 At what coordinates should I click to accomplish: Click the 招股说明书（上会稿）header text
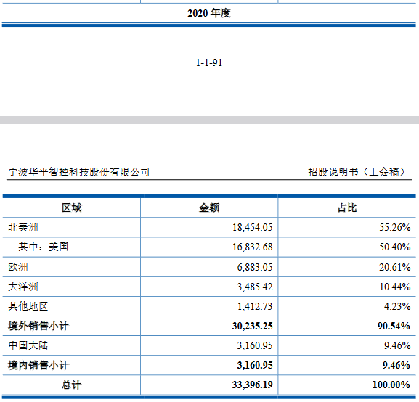357,172
